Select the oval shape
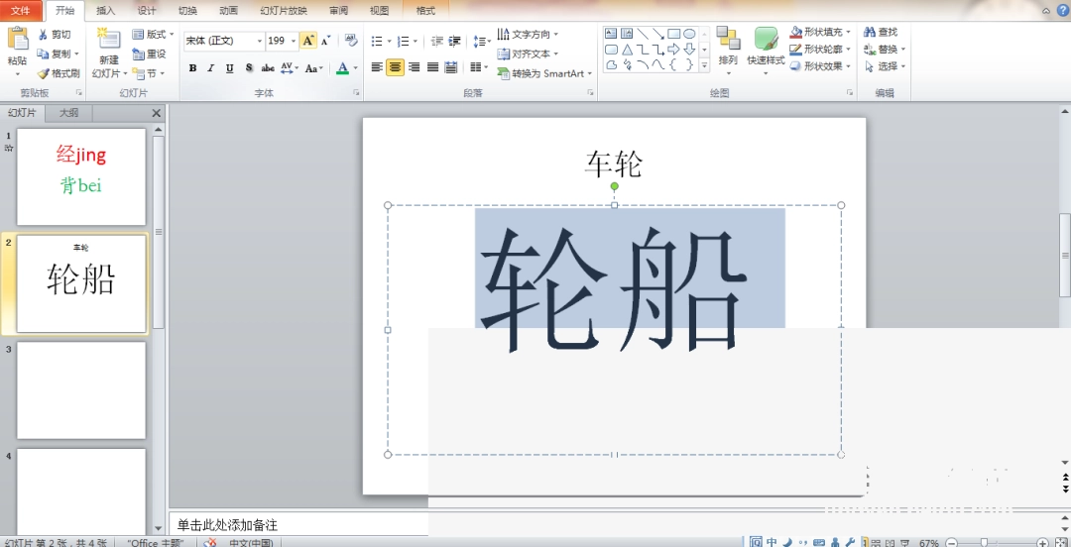Image resolution: width=1071 pixels, height=547 pixels. (x=689, y=34)
